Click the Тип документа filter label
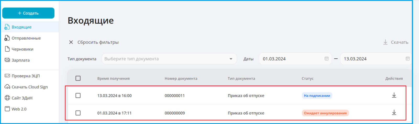419x124 pixels. 82,59
